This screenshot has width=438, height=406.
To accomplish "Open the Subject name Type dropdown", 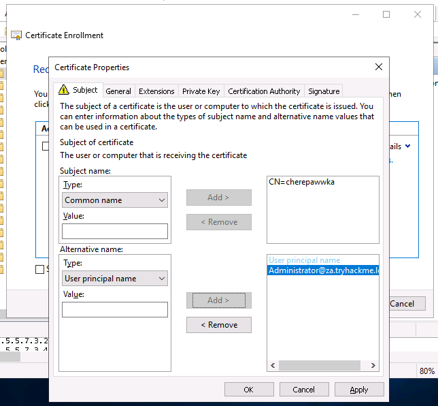I will click(x=115, y=200).
